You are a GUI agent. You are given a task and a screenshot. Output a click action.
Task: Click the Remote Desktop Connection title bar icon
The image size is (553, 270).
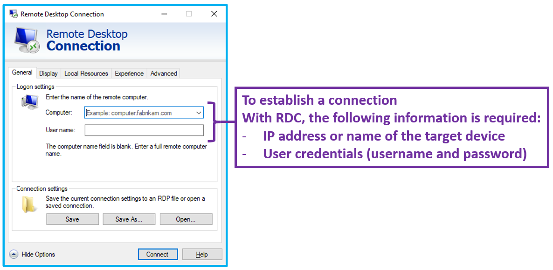[12, 14]
